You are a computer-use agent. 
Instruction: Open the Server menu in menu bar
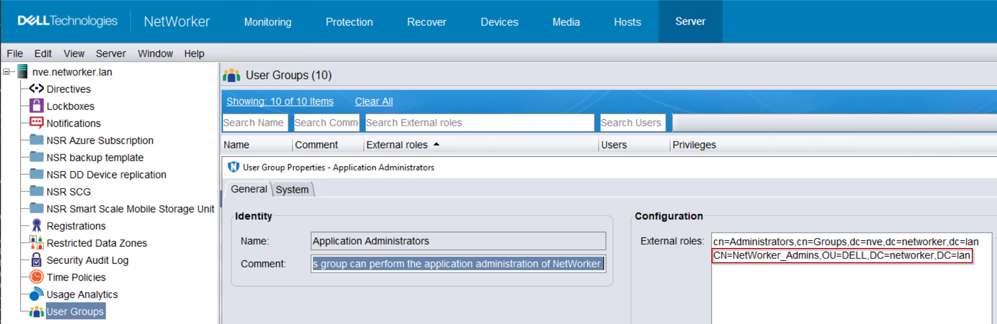pyautogui.click(x=110, y=54)
